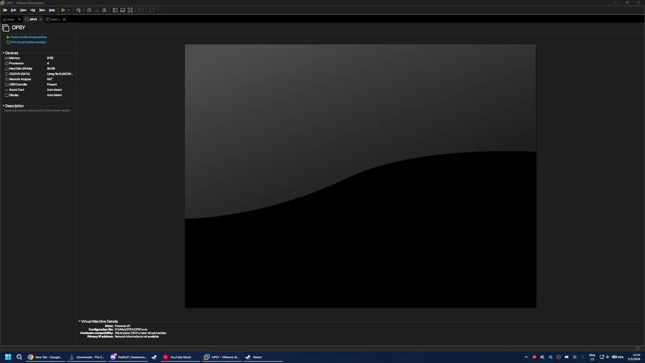Viewport: 645px width, 363px height.
Task: Collapse the Description section
Action: (4, 106)
